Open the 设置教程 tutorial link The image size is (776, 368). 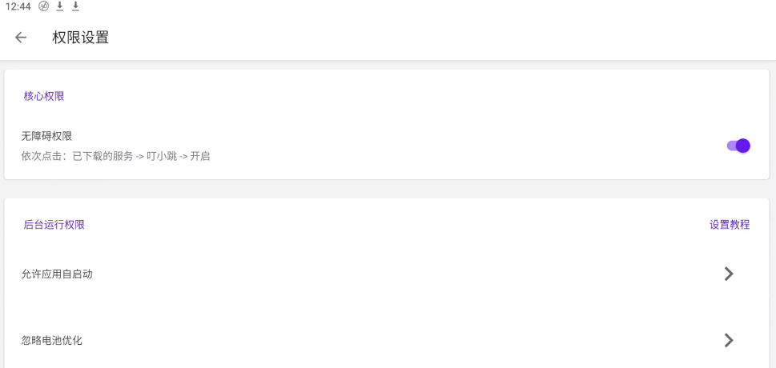tap(730, 225)
